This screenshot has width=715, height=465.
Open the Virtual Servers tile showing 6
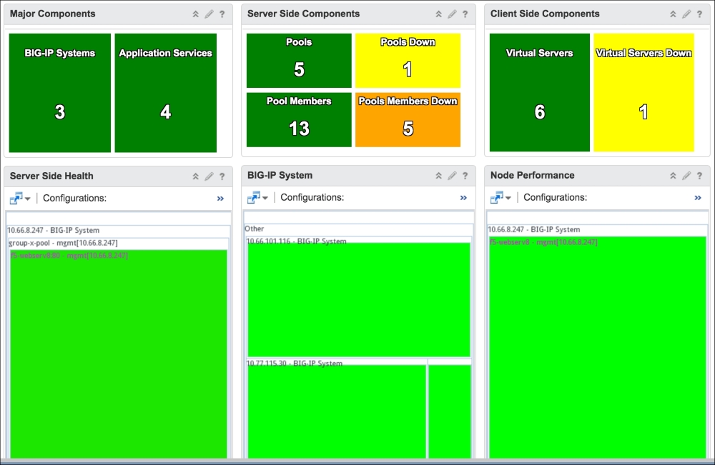(x=539, y=92)
